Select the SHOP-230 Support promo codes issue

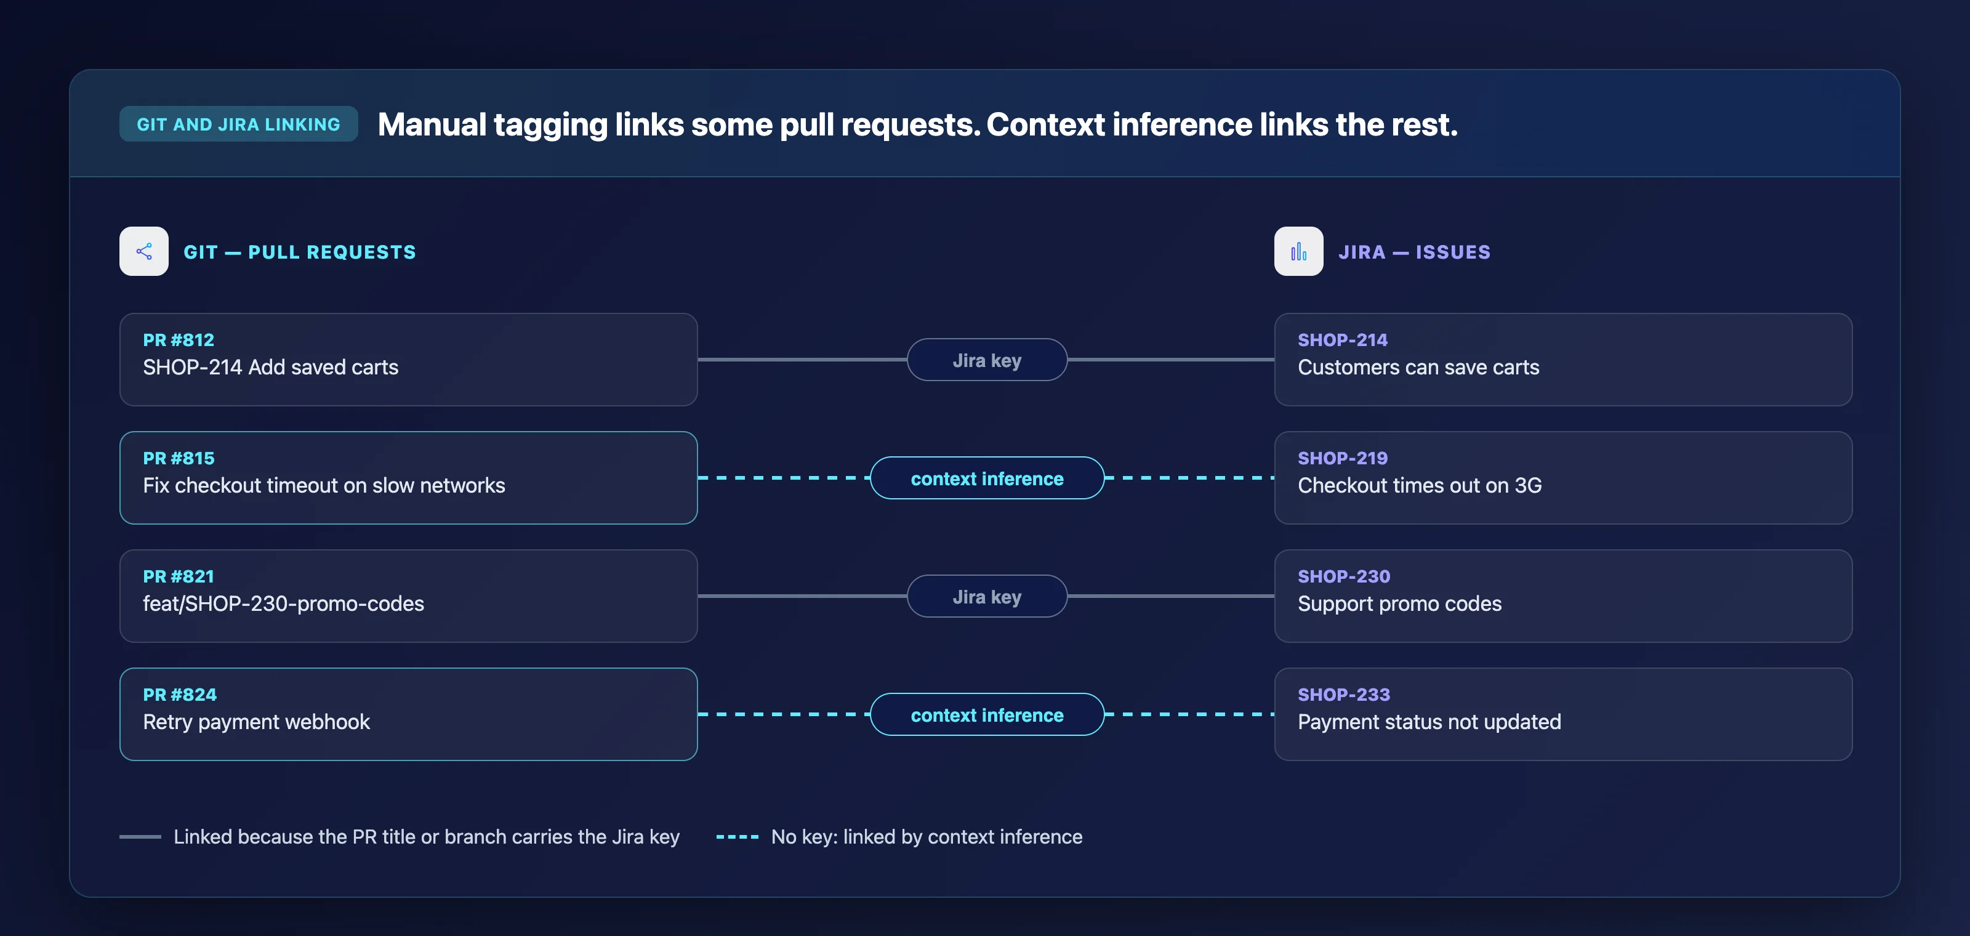pos(1563,595)
